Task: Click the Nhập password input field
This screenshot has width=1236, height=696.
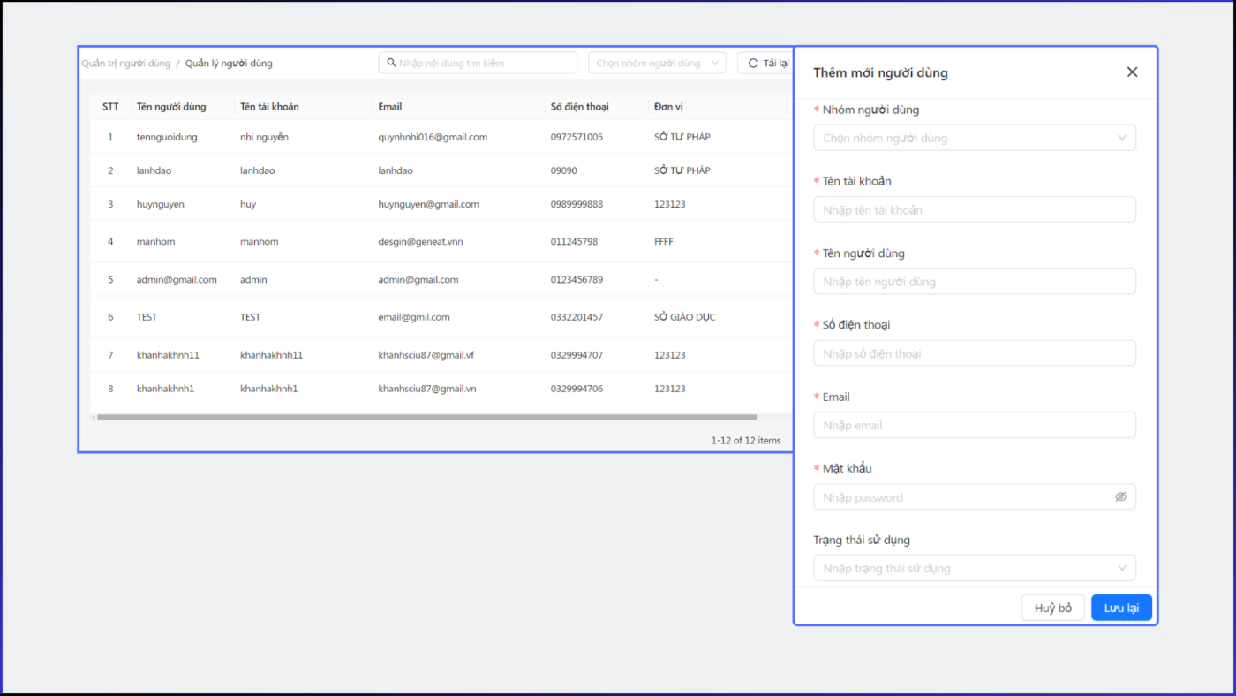Action: [975, 497]
